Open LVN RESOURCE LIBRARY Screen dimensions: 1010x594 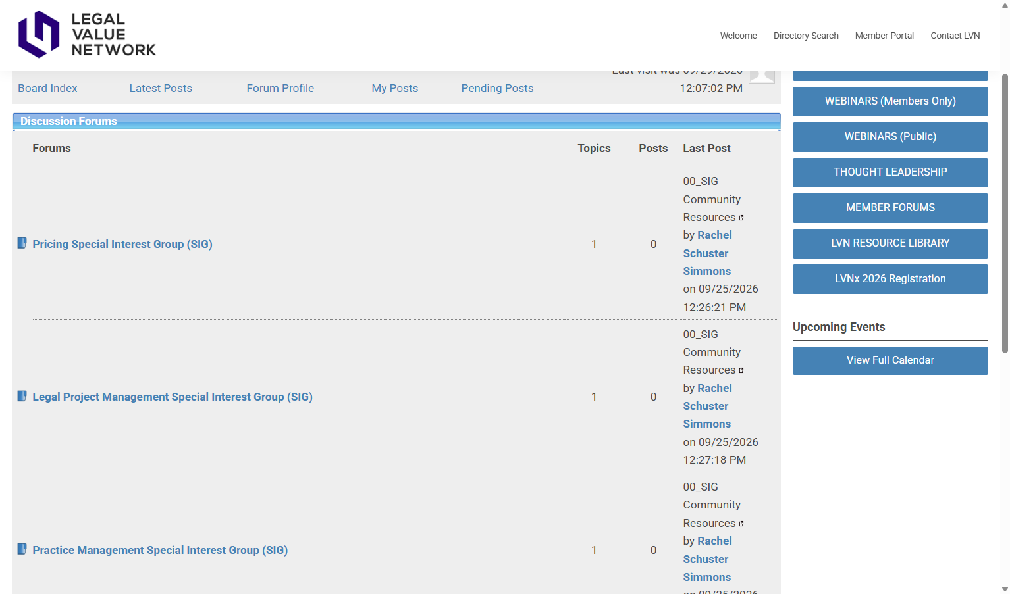pyautogui.click(x=890, y=243)
